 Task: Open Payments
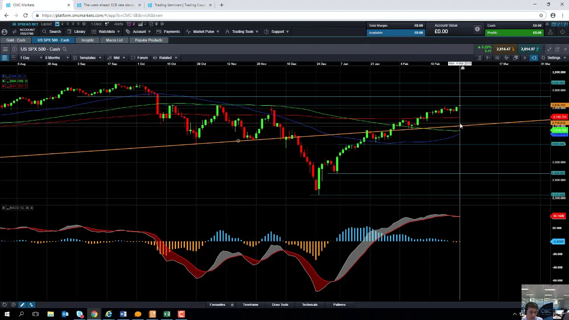coord(168,32)
